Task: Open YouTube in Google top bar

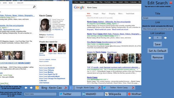Action: coord(107,2)
